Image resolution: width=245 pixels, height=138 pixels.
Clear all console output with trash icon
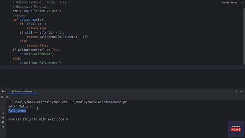pyautogui.click(x=3, y=127)
